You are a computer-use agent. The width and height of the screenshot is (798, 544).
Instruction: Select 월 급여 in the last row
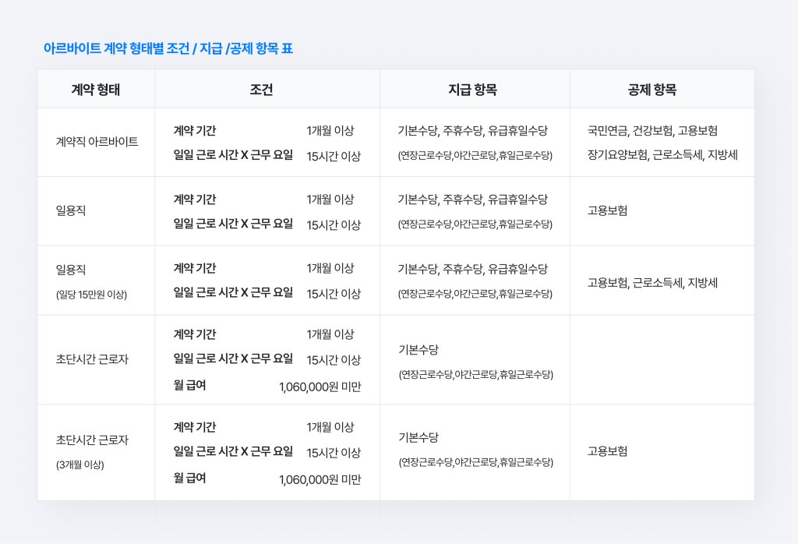pos(190,479)
